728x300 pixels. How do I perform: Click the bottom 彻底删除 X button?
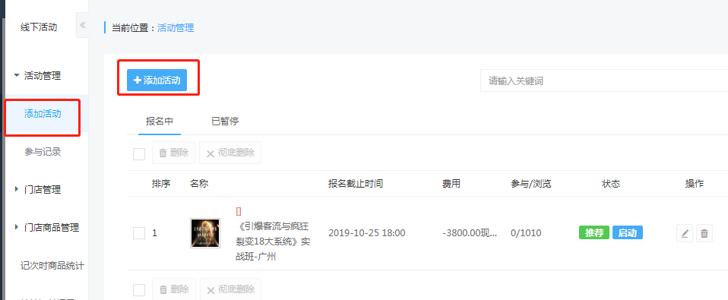[x=230, y=289]
